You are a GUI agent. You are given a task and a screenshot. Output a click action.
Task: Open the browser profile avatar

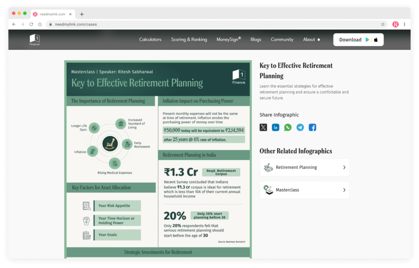tap(395, 24)
